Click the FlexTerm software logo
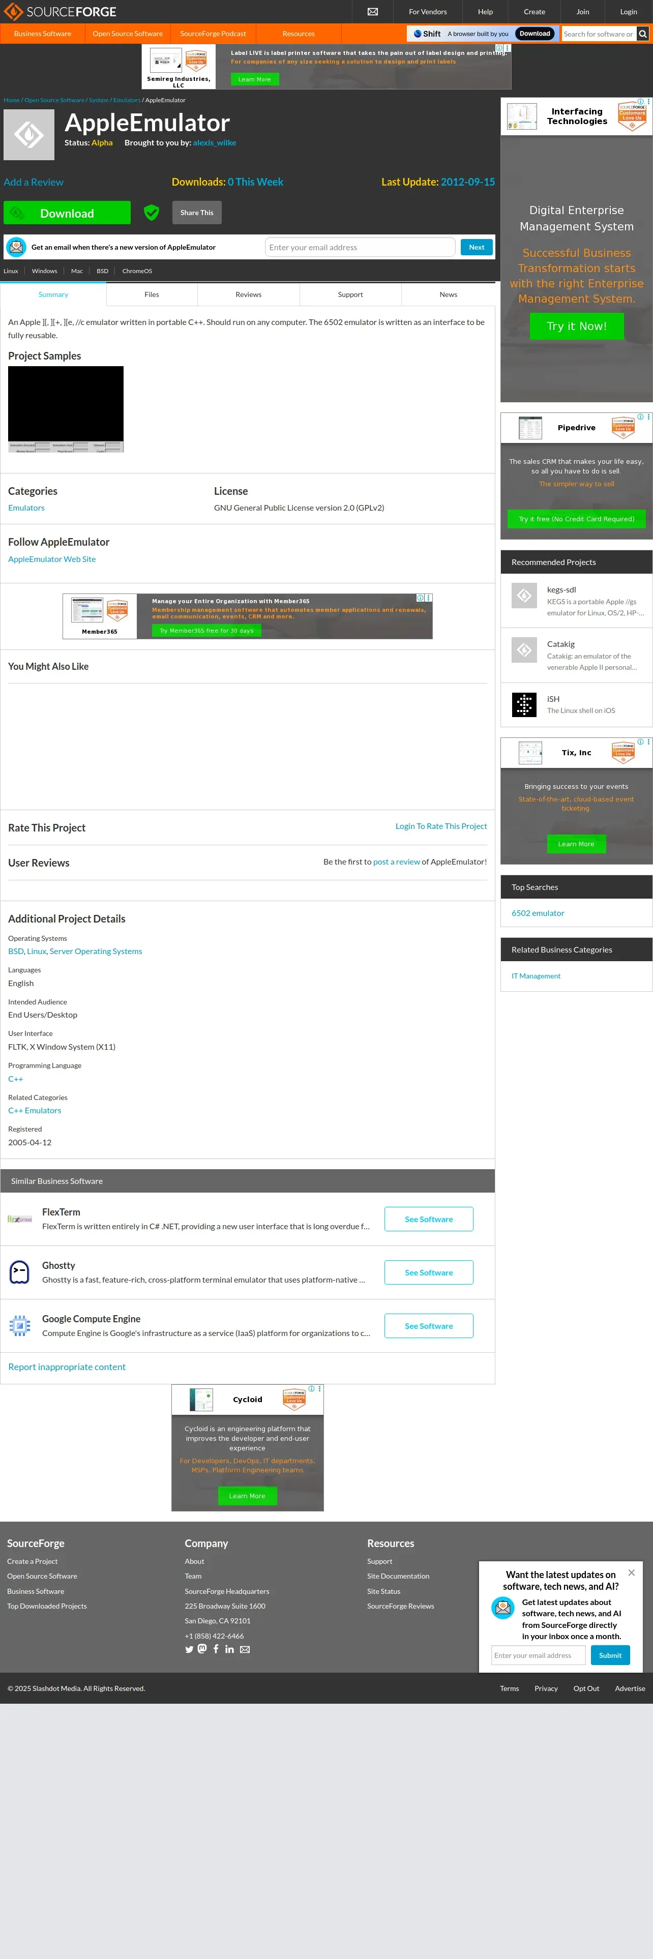653x1959 pixels. tap(20, 1219)
